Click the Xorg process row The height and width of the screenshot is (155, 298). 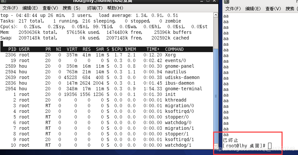point(106,55)
